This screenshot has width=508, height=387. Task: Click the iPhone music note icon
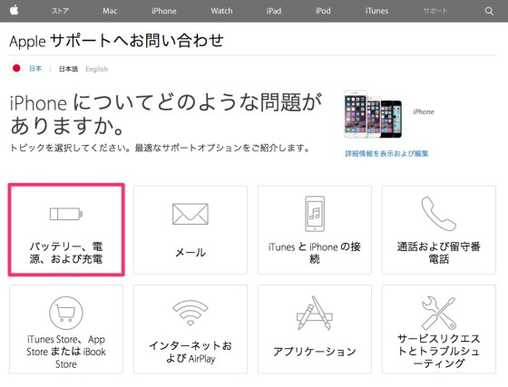click(x=315, y=214)
